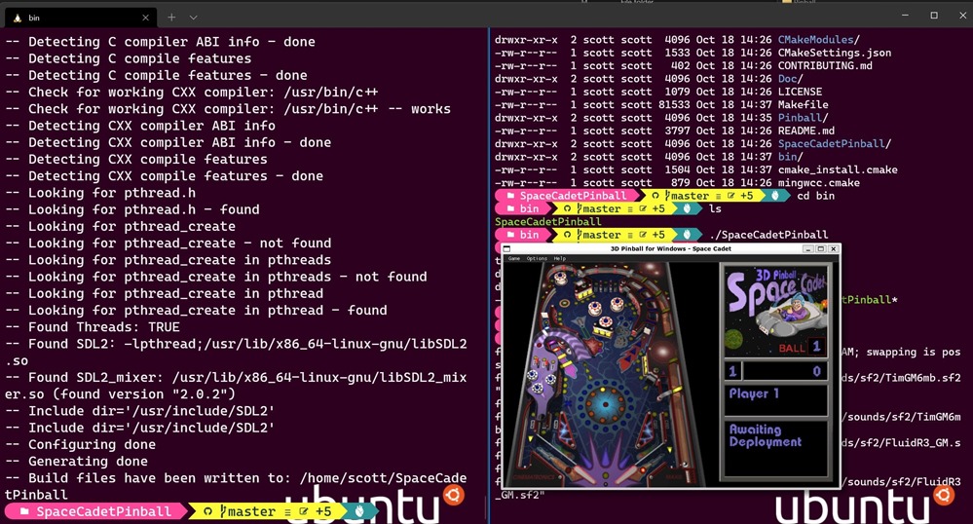This screenshot has width=973, height=524.
Task: Click the flame icon on the 'ls' prompt line
Action: pos(687,208)
